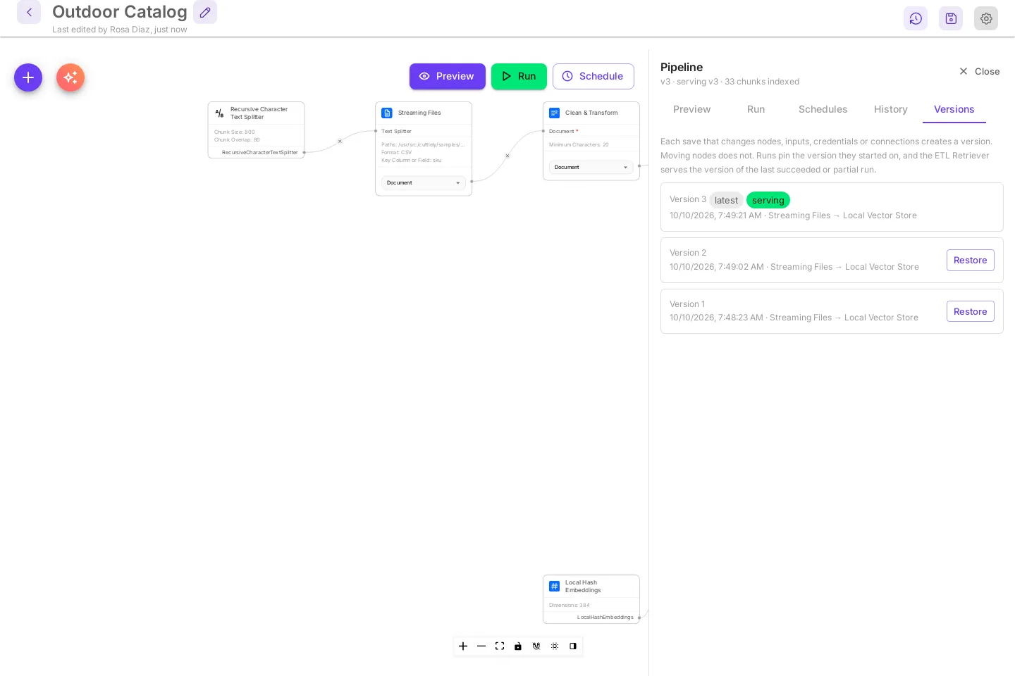The width and height of the screenshot is (1015, 676).
Task: Open settings with the gear icon
Action: pyautogui.click(x=986, y=18)
